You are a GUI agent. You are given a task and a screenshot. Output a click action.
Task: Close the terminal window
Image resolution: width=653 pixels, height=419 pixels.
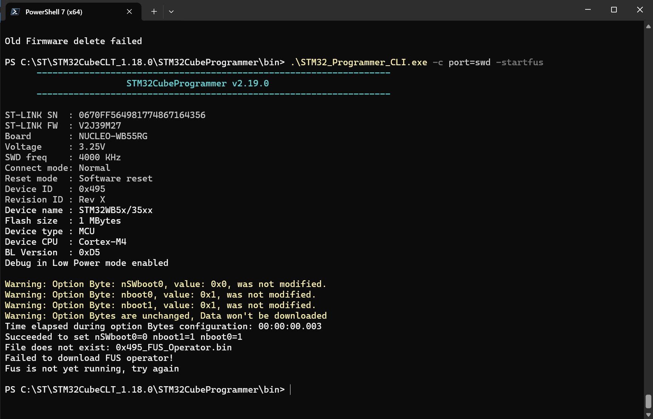point(640,10)
